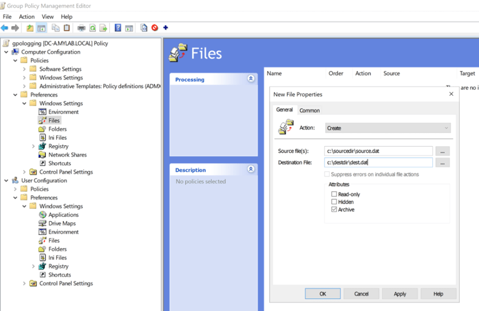Screen dimensions: 479x311
Task: Click the Paste clipboard toolbar icon
Action: tap(67, 28)
